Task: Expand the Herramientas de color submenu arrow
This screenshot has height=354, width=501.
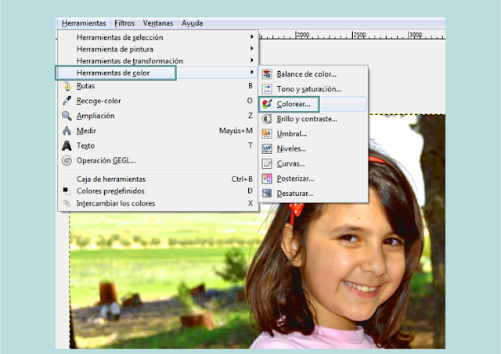Action: 252,73
